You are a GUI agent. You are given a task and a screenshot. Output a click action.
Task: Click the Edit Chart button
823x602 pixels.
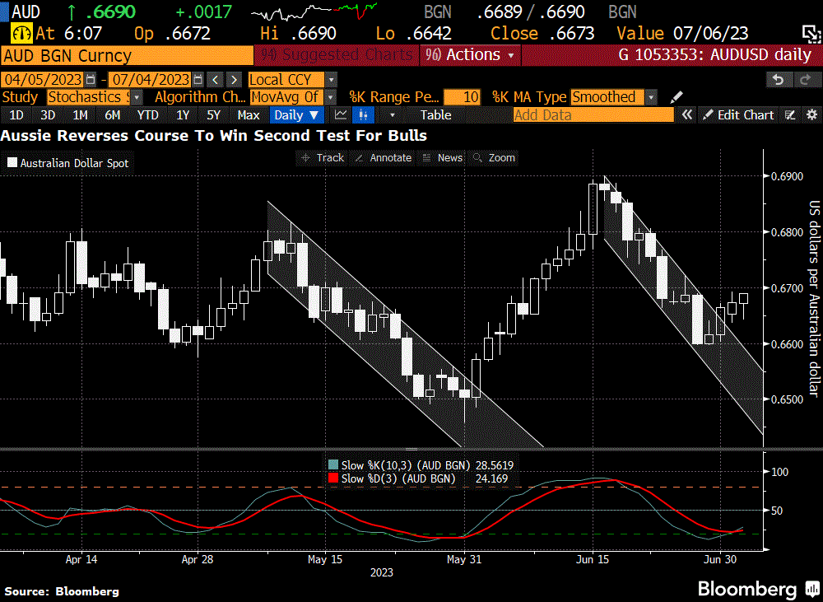(738, 114)
